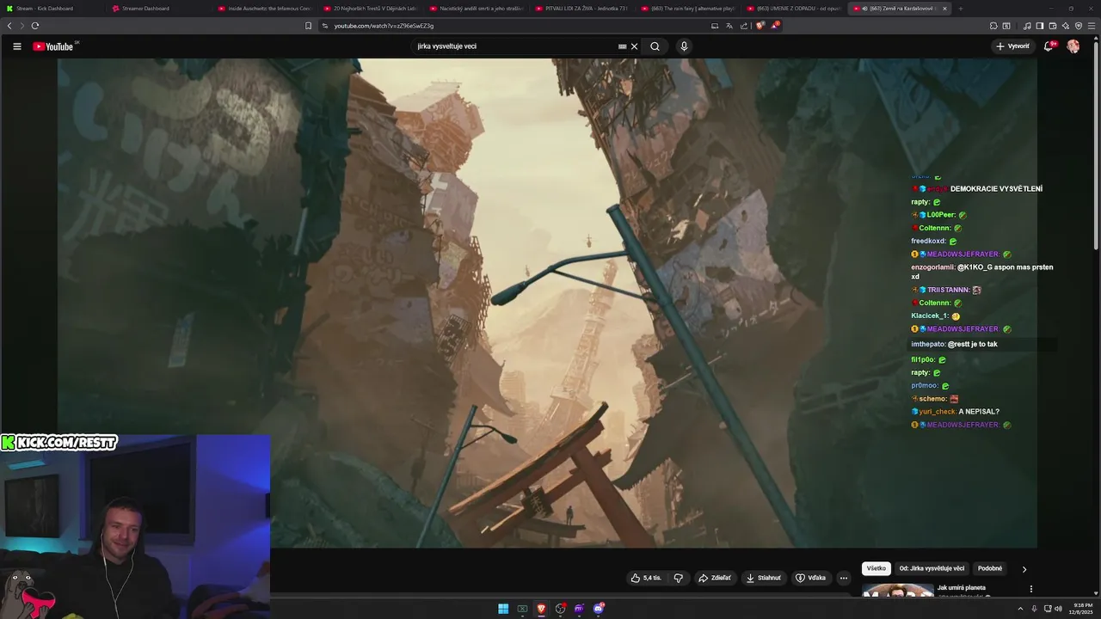Open Discord from the taskbar
Image resolution: width=1101 pixels, height=619 pixels.
[x=599, y=609]
